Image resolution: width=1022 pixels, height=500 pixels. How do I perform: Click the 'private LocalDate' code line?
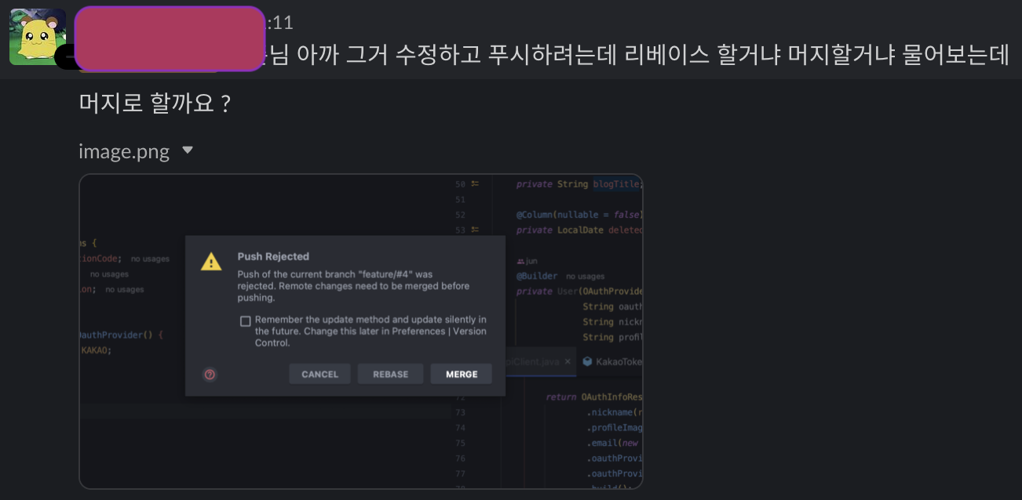(579, 230)
